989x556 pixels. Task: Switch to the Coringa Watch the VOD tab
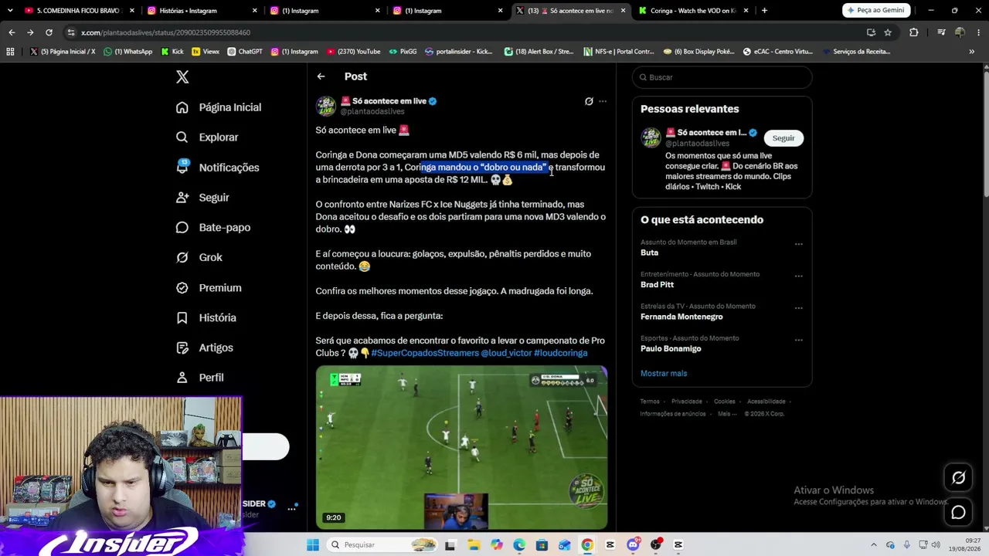pyautogui.click(x=692, y=11)
